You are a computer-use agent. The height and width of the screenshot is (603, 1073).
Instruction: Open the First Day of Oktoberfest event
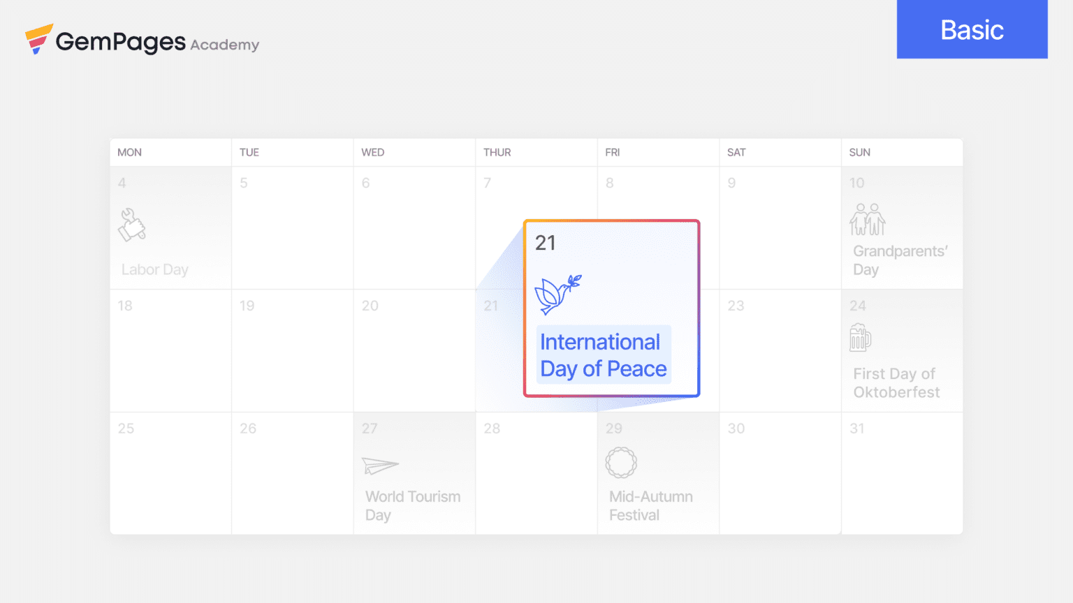click(896, 383)
